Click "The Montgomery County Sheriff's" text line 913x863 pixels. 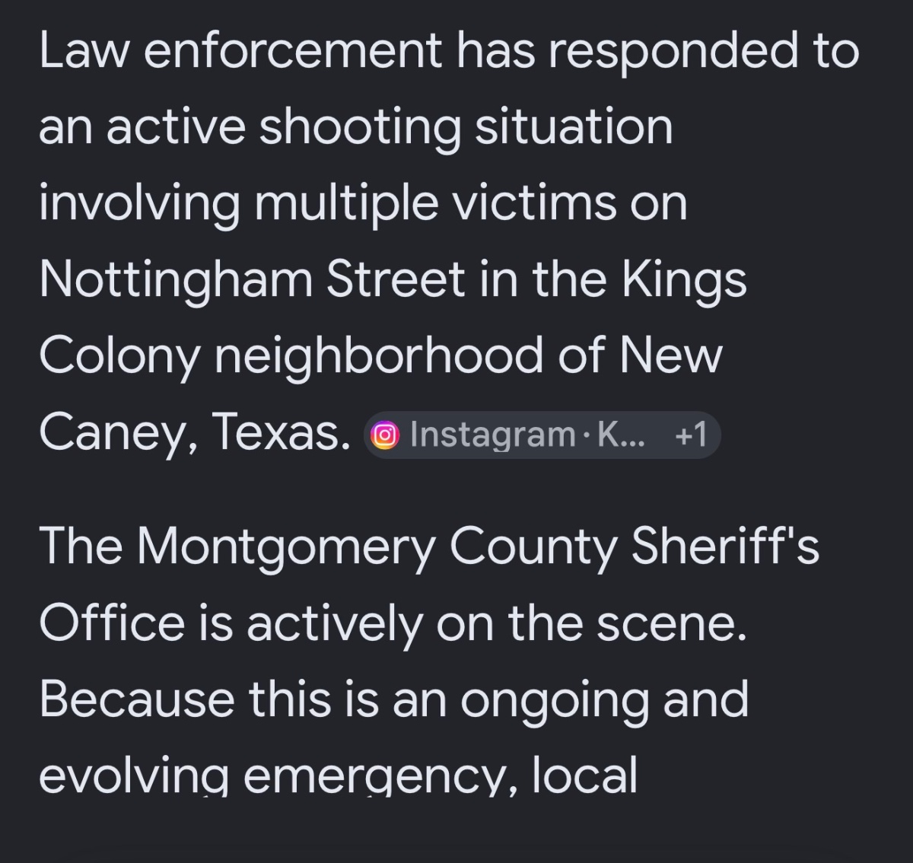coord(429,546)
